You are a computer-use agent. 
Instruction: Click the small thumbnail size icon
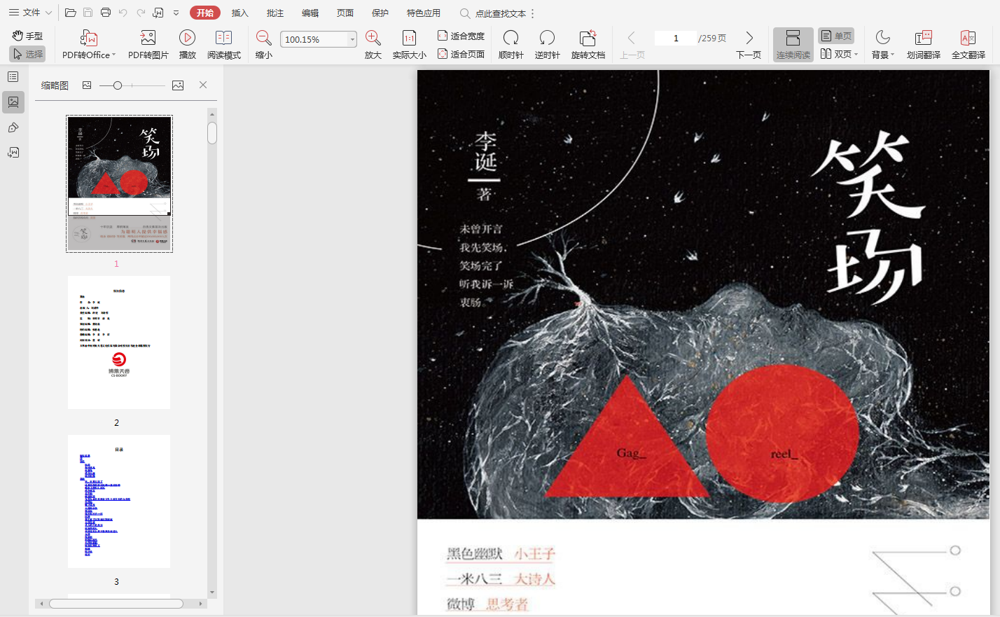coord(87,85)
